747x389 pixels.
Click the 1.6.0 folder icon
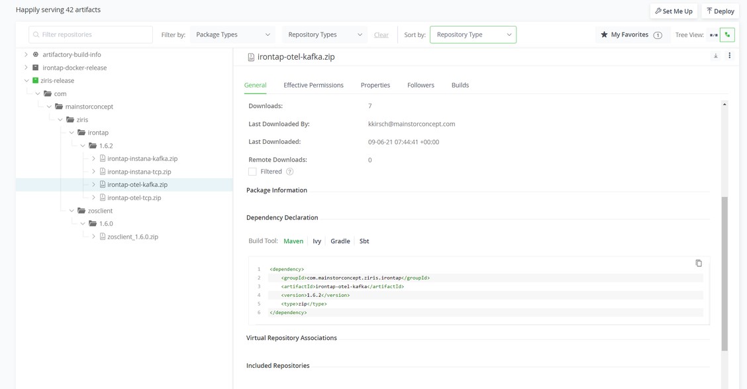pos(93,223)
